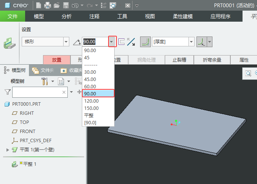
Task: Open the quick access toolbar customize arrow
Action: [137, 6]
